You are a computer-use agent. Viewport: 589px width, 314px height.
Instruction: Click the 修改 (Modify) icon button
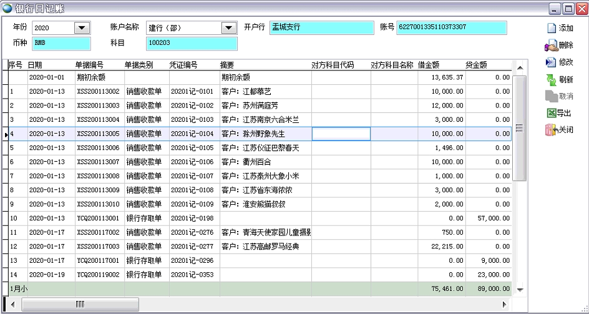click(x=551, y=62)
